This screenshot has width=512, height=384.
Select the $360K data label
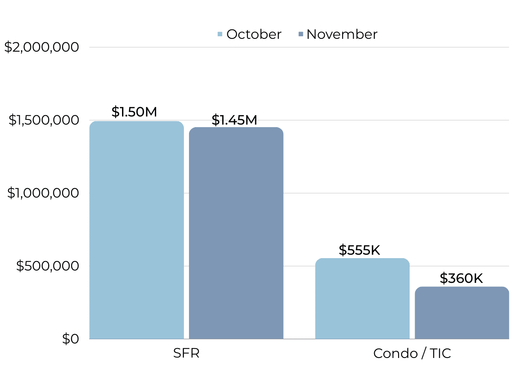(x=461, y=279)
